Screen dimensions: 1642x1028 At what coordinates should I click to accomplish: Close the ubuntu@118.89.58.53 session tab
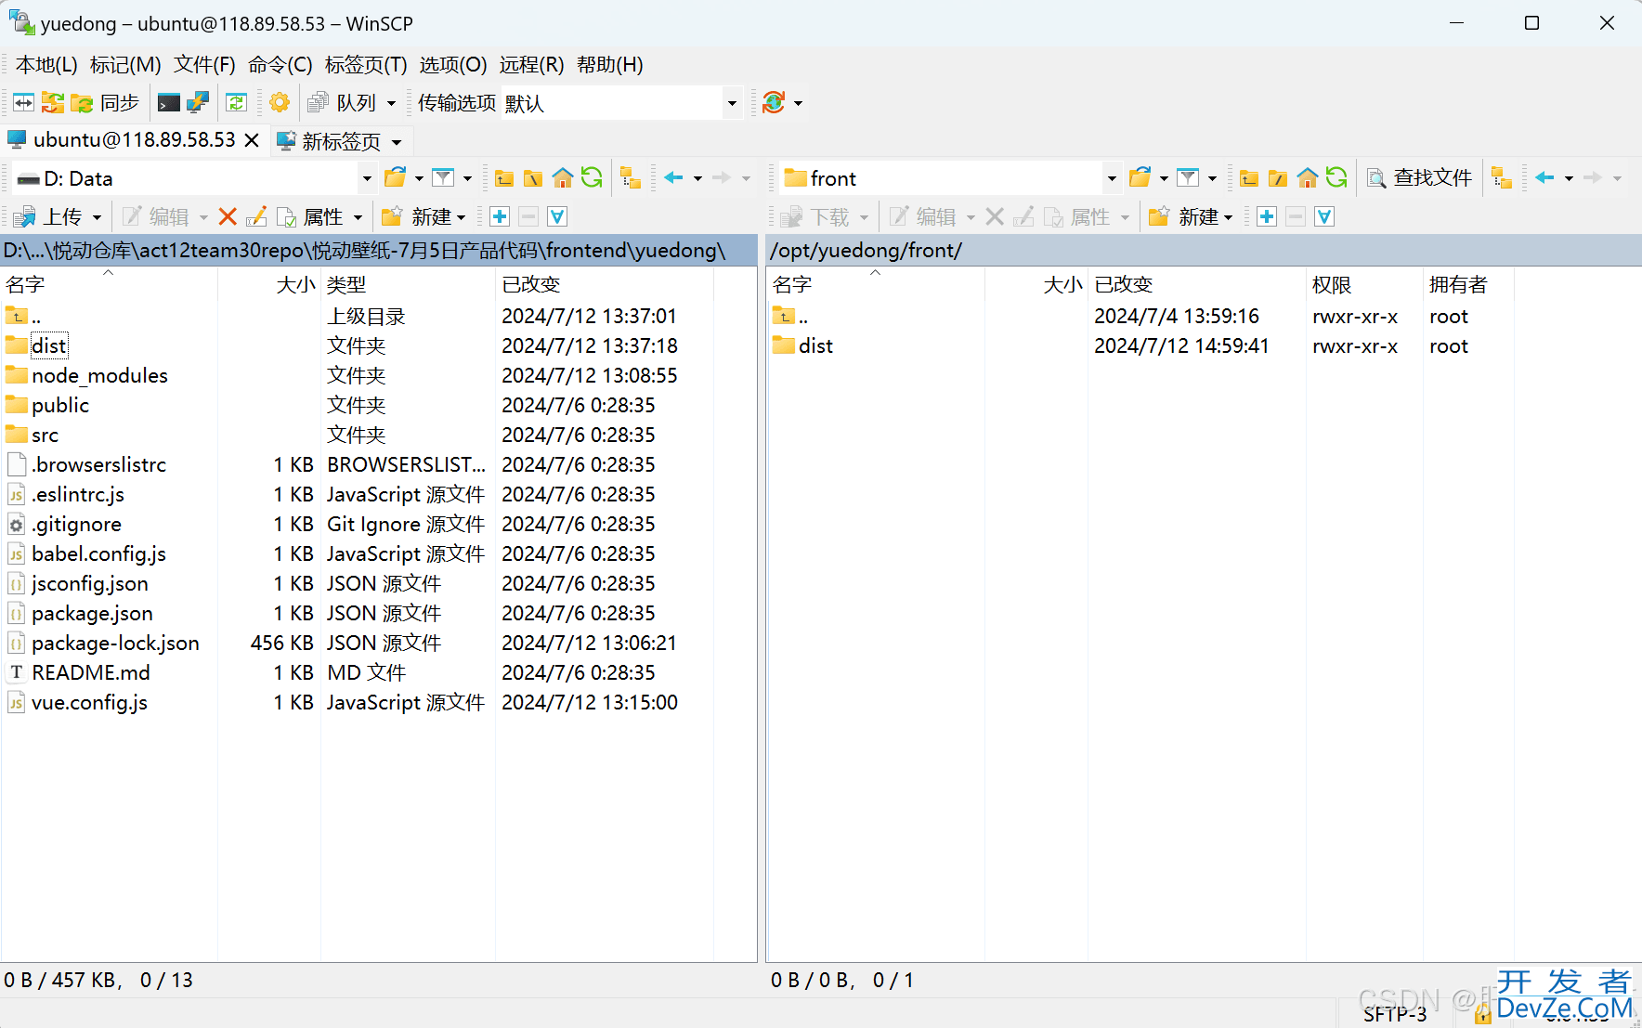[252, 140]
